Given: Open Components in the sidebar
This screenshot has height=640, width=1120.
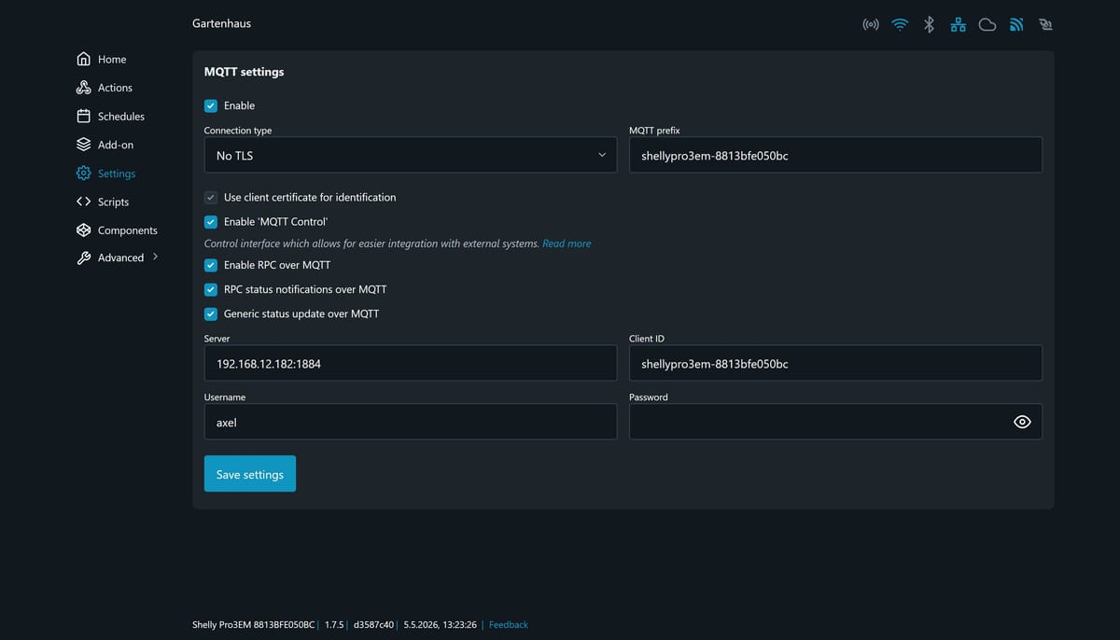Looking at the screenshot, I should pos(128,230).
